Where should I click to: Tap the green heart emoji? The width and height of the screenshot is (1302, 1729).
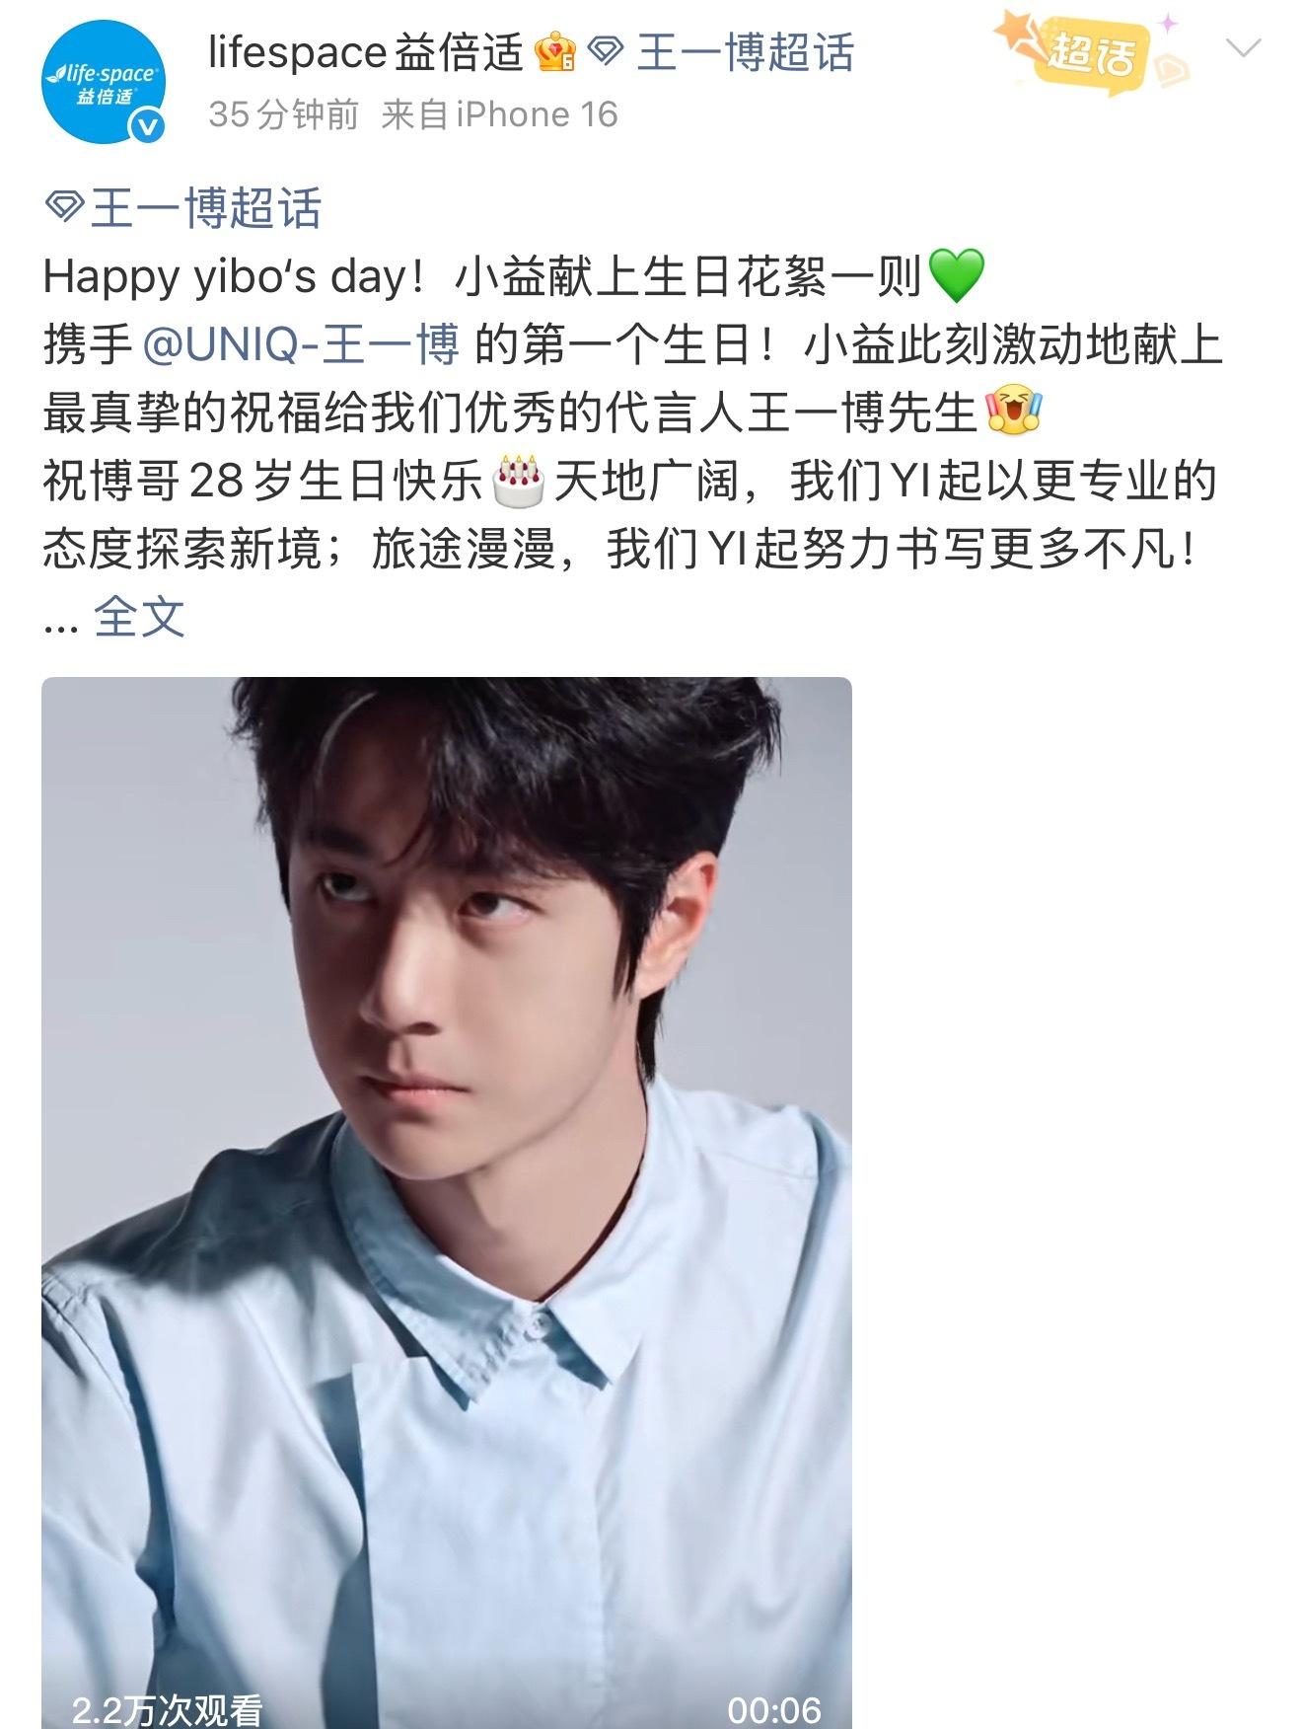957,276
